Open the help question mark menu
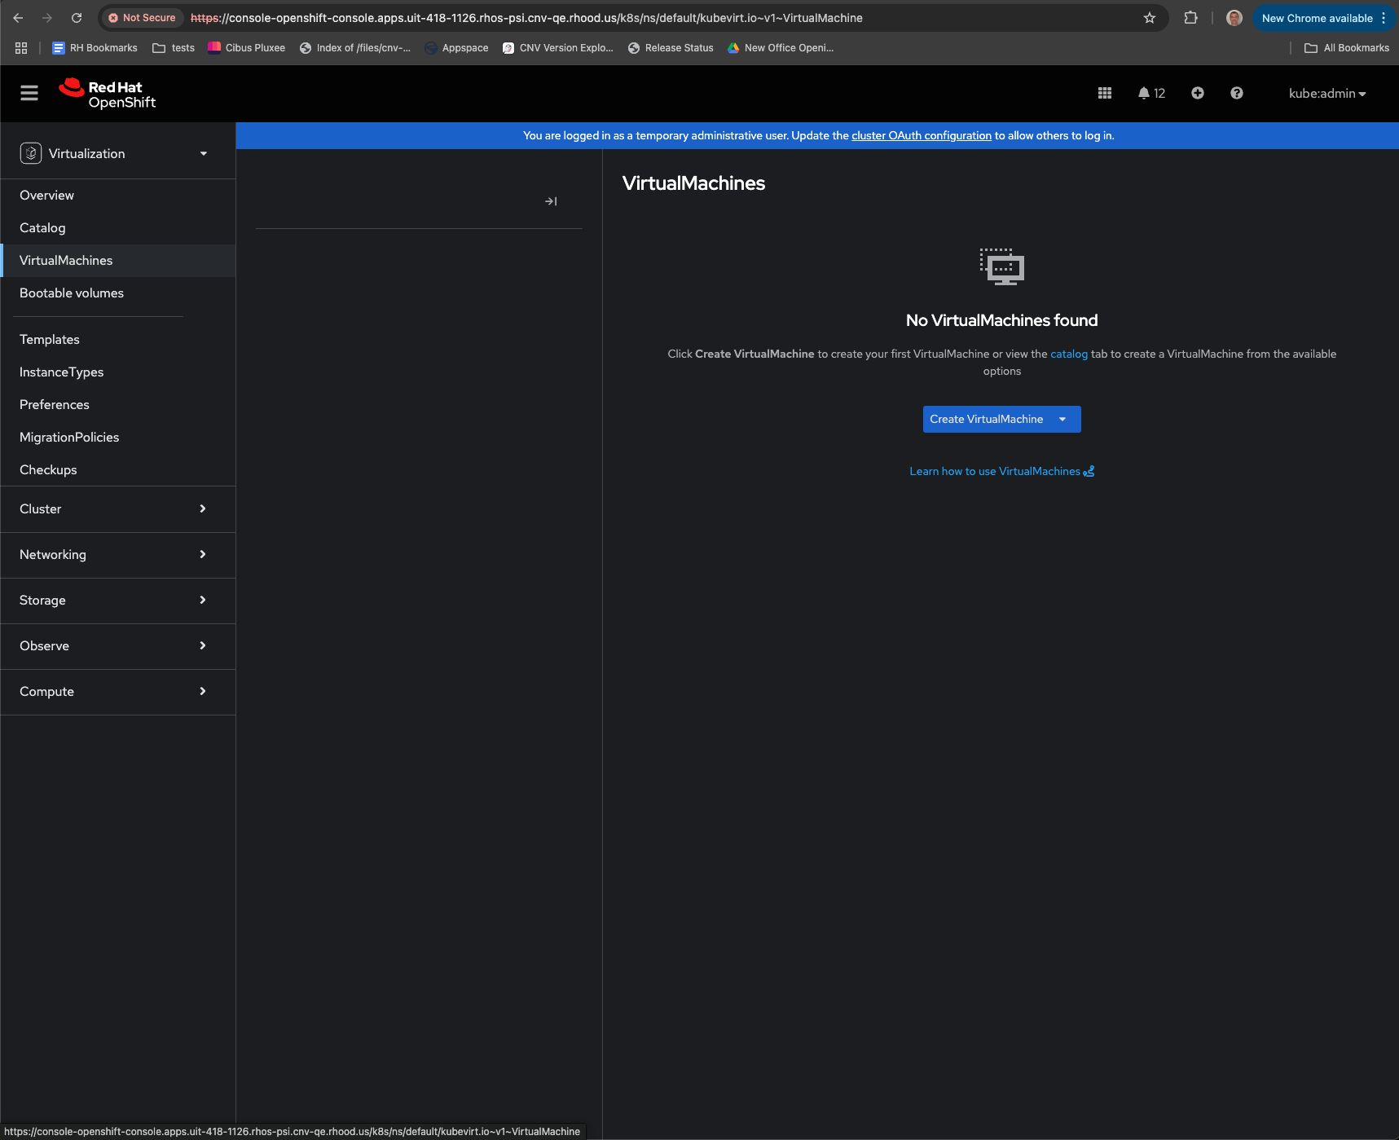Viewport: 1399px width, 1140px height. click(1237, 93)
